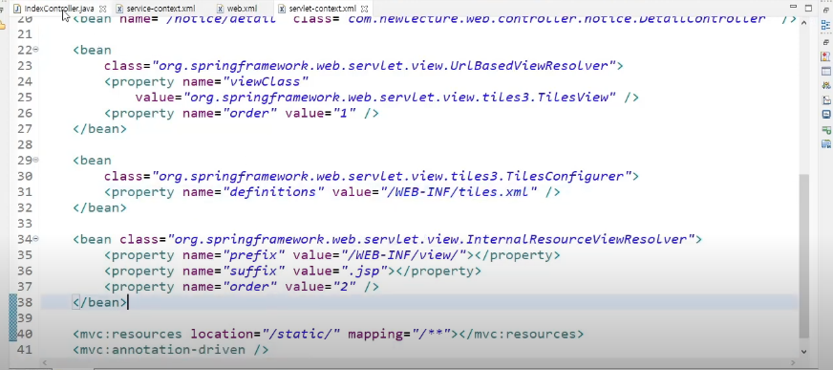Fold the InternalResourceViewResolver bean at line 34
The height and width of the screenshot is (370, 833).
pyautogui.click(x=36, y=239)
